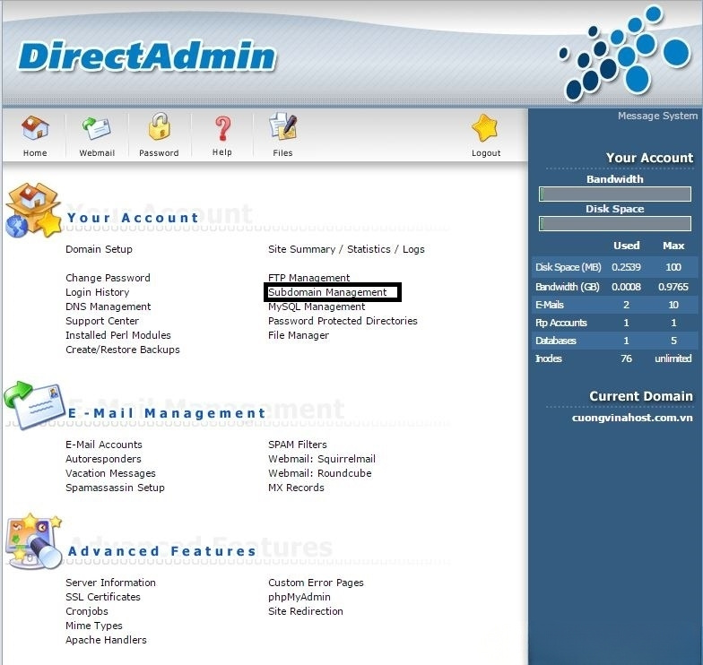703x665 pixels.
Task: Open Change Password link
Action: 108,278
